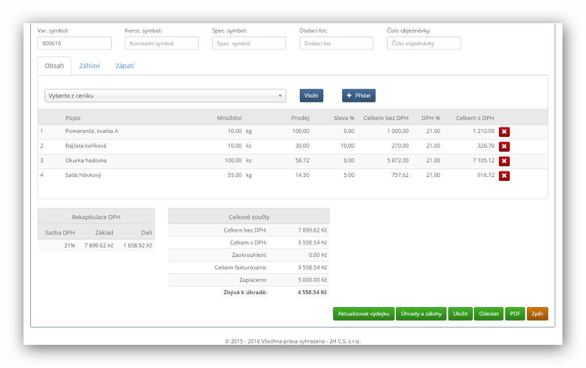Remove the Rajčata keříková item
This screenshot has height=368, width=586.
pos(504,147)
